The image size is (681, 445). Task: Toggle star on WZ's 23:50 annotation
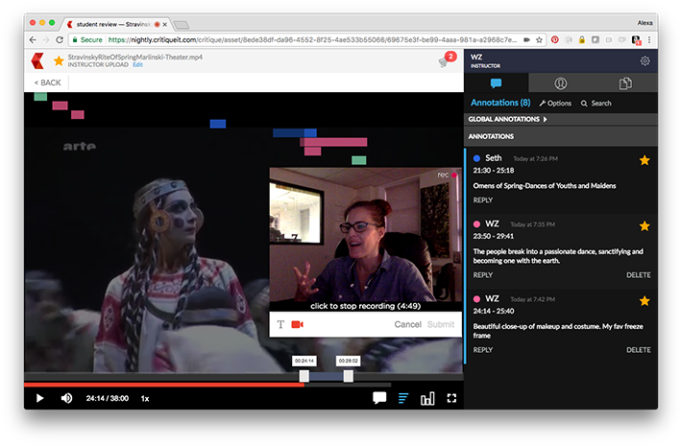coord(645,226)
